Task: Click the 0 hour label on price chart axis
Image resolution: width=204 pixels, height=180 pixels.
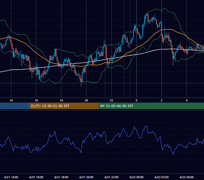Action: pos(136,100)
